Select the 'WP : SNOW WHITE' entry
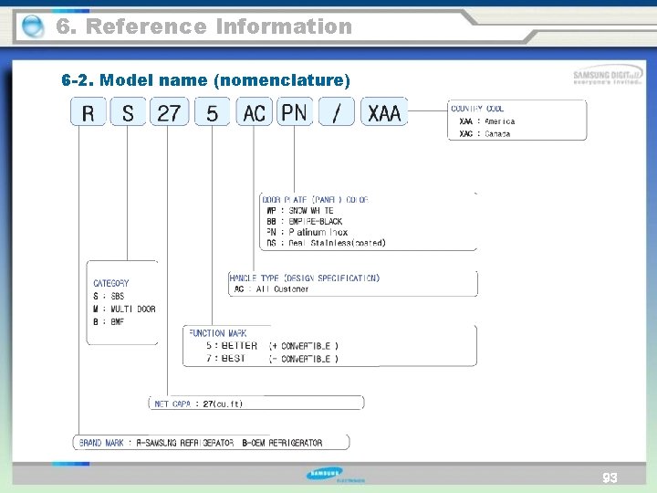Viewport: 657px width, 493px height. [x=300, y=211]
